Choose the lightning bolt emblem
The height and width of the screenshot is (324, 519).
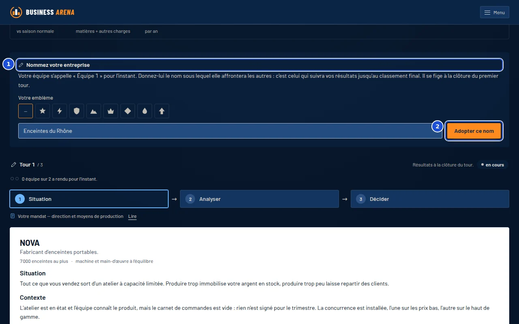pos(60,111)
